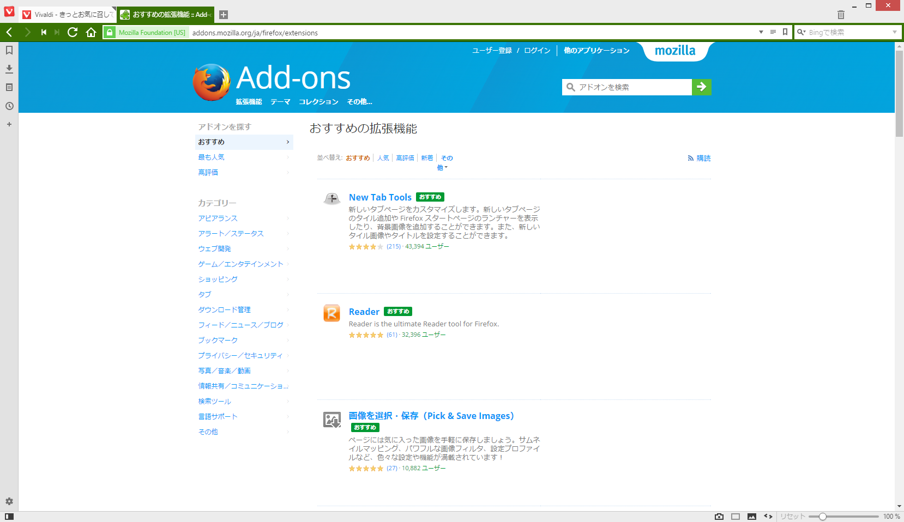The width and height of the screenshot is (904, 522).
Task: Adjust the page zoom slider
Action: point(843,517)
